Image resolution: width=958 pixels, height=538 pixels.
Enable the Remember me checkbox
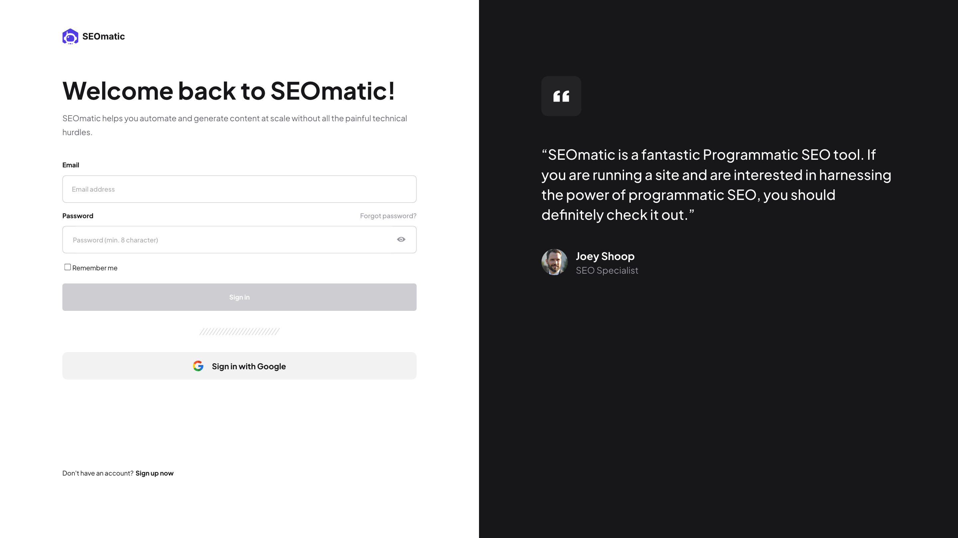(x=67, y=267)
